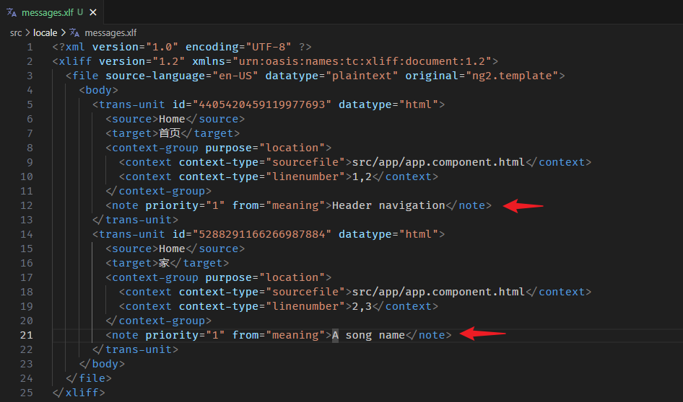
Task: Click the xmlns urn:oasis namespace value
Action: (x=362, y=61)
